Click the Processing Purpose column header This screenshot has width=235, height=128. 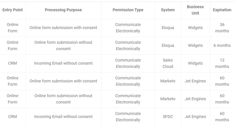(x=63, y=10)
